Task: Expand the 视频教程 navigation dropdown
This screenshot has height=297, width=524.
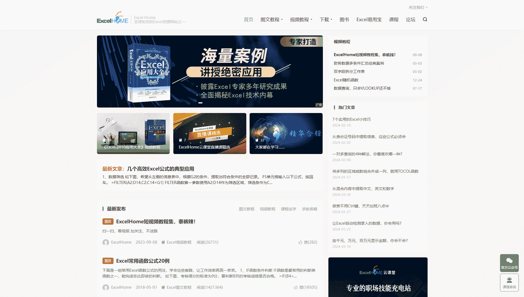Action: (301, 20)
